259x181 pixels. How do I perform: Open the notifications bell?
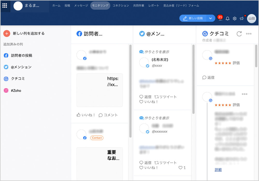click(228, 18)
